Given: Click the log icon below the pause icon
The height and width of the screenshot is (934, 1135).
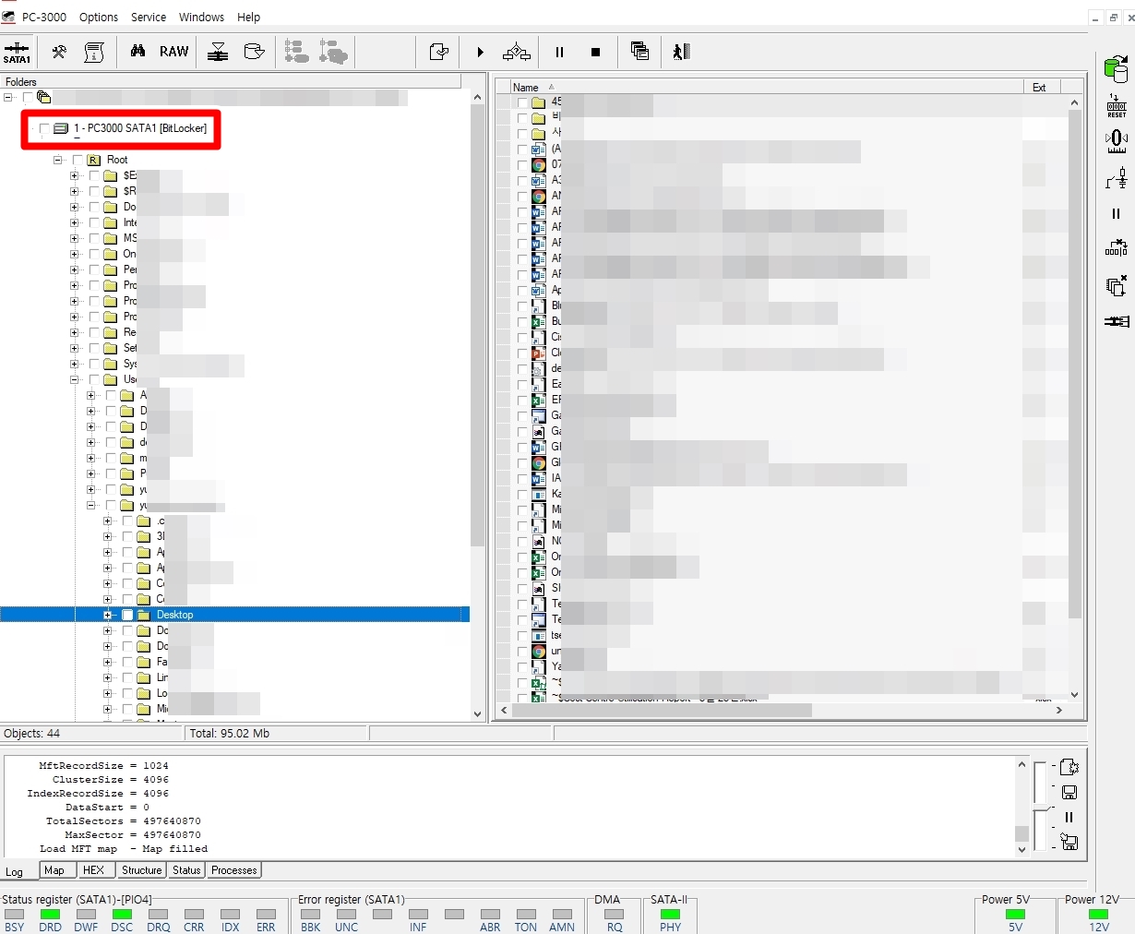Looking at the screenshot, I should coord(1069,841).
